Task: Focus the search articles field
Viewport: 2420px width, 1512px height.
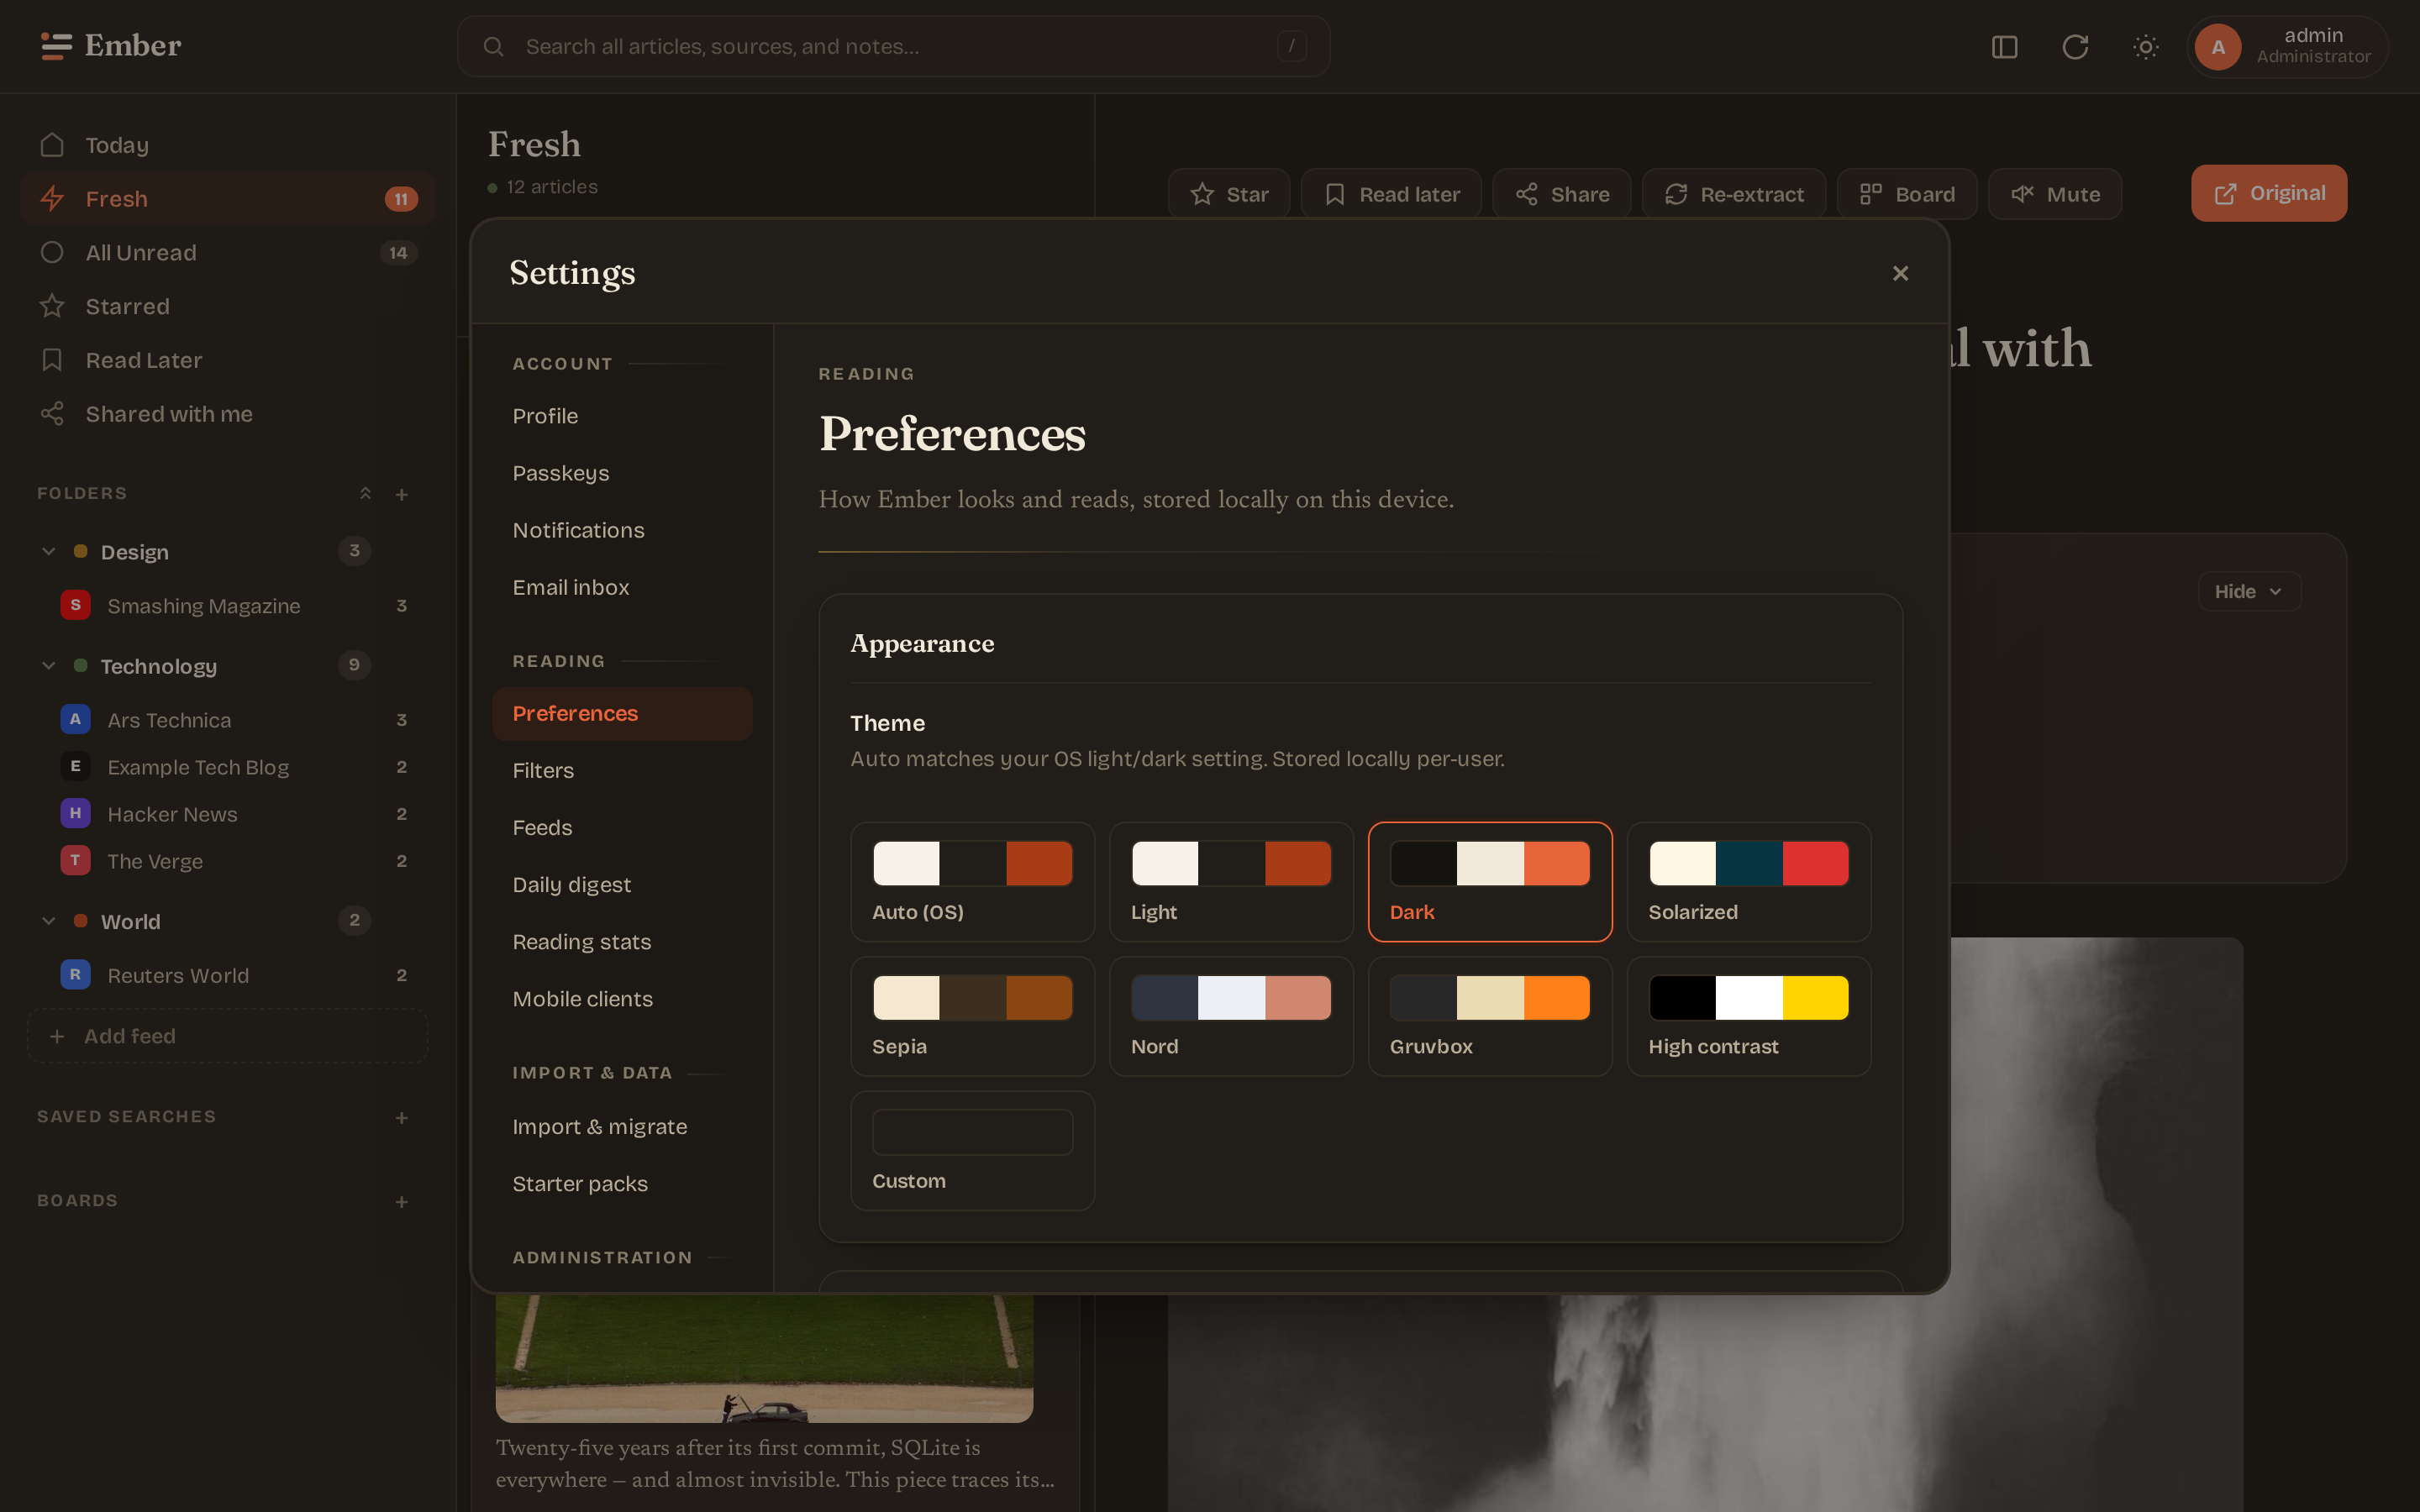Action: pos(893,47)
